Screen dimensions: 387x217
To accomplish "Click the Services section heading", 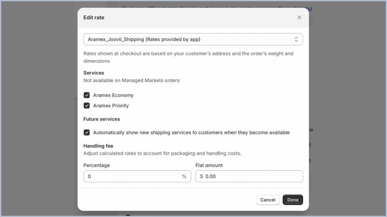I will click(x=93, y=73).
